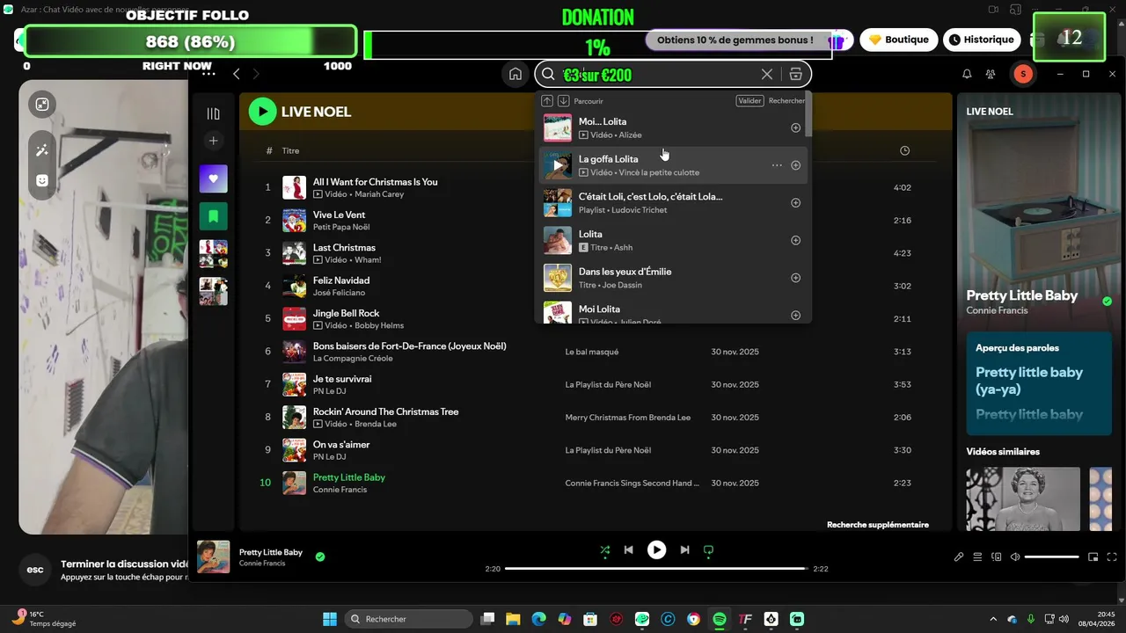Open emoji face button on webcam
This screenshot has width=1126, height=633.
(x=42, y=180)
